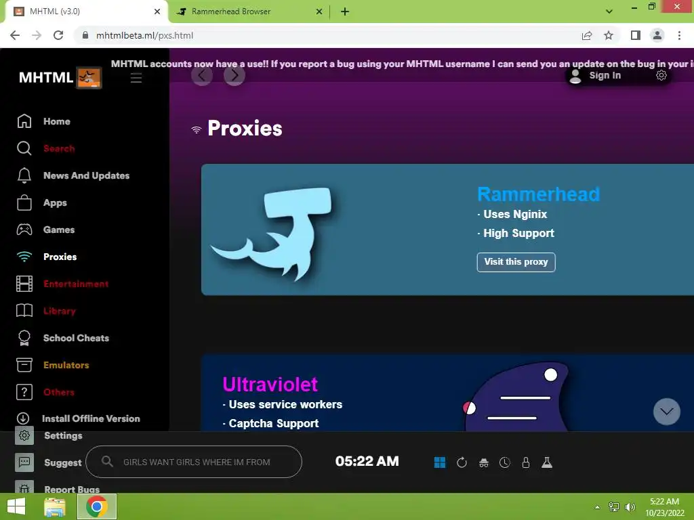Toggle Chrome side panel
This screenshot has width=694, height=520.
[636, 35]
